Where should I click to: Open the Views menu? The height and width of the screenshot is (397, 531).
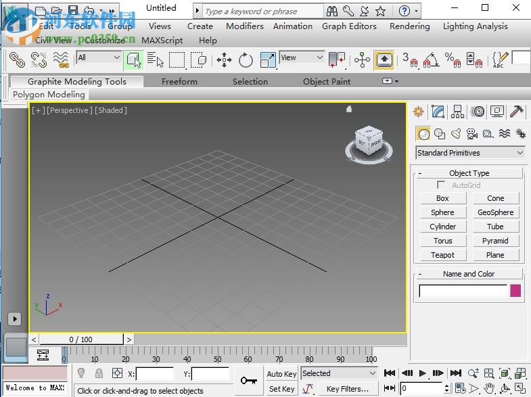160,26
